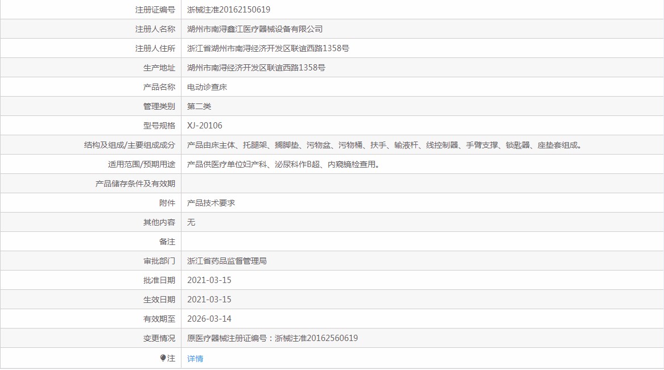
Task: Click the 有效期至 label
Action: pos(159,319)
